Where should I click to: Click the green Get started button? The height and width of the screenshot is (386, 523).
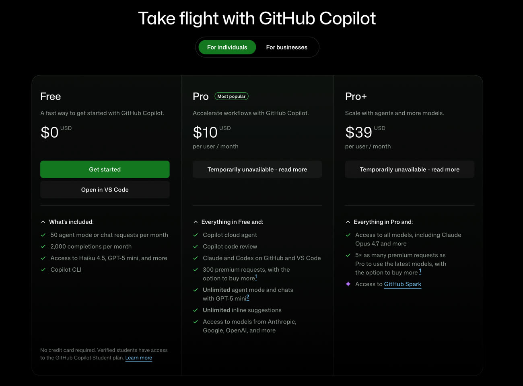click(105, 169)
